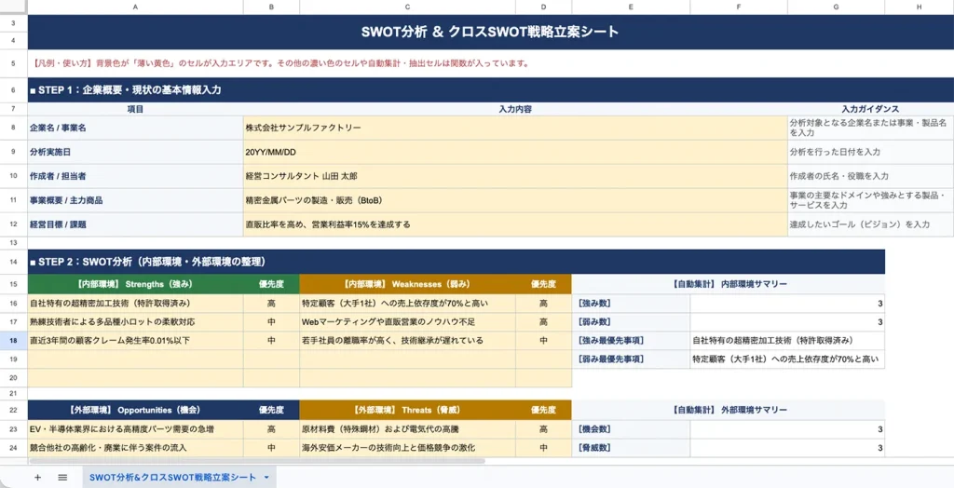954x488 pixels.
Task: Click cell 経営コンサルタント 山田 太郎
Action: 515,176
